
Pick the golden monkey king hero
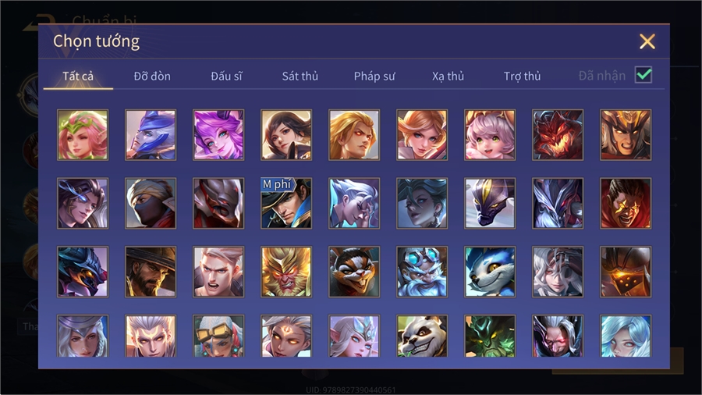click(x=286, y=272)
